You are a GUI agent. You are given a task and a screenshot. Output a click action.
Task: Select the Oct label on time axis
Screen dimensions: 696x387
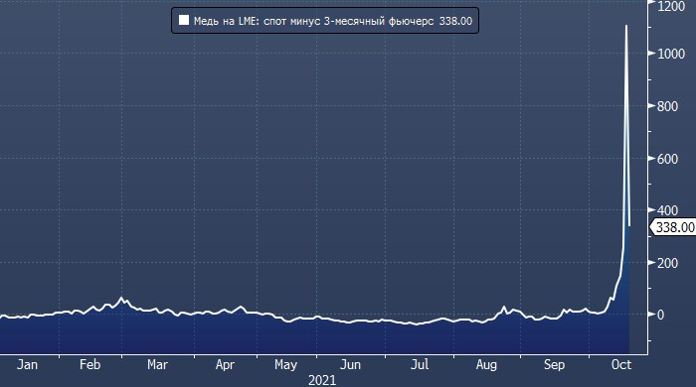(x=621, y=365)
